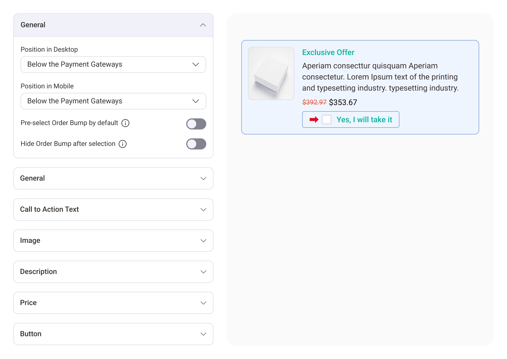This screenshot has height=359, width=507.
Task: Expand the Image section
Action: 113,241
